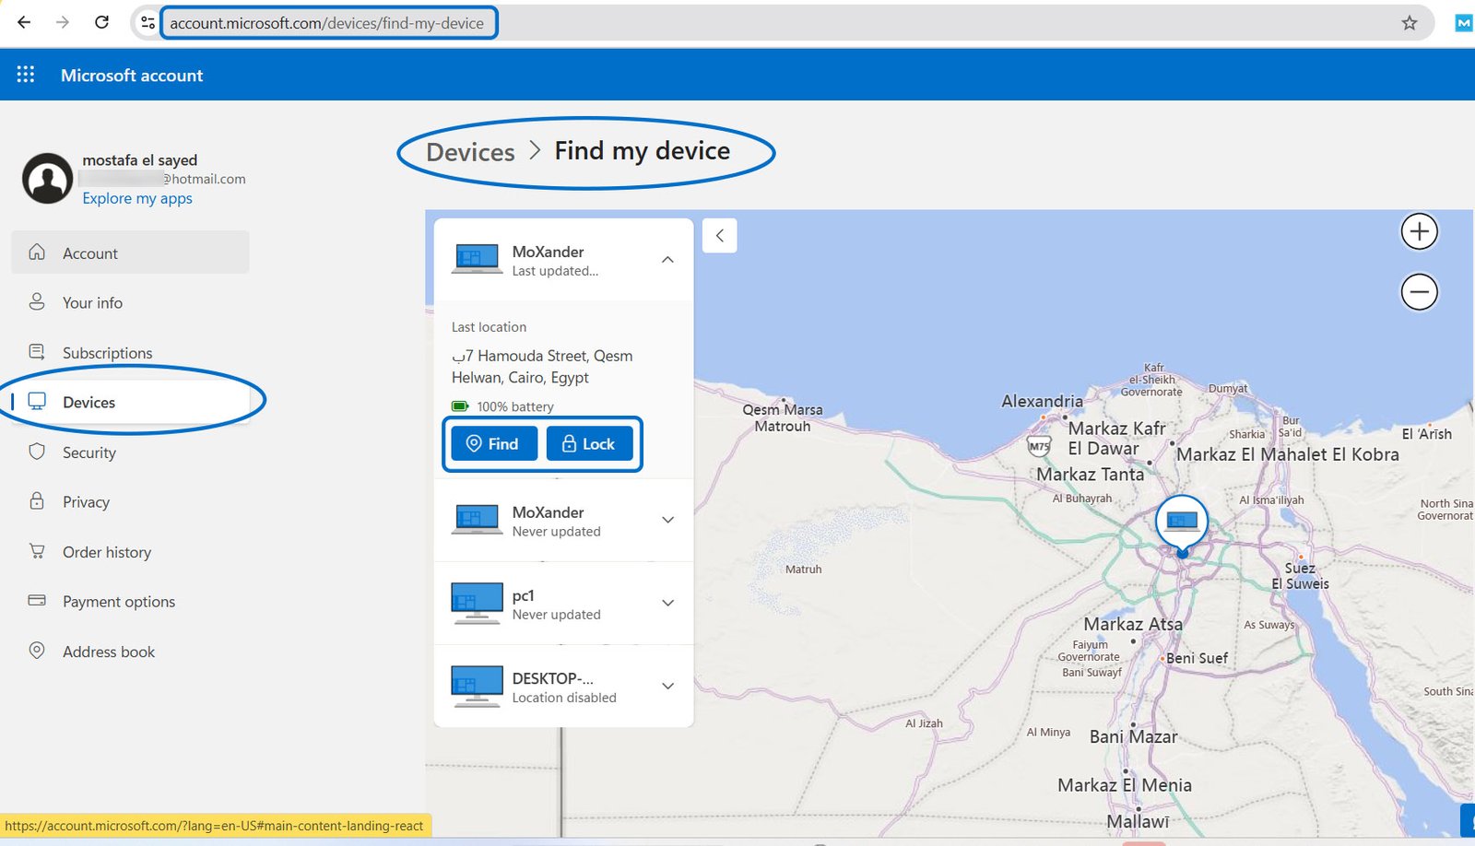Bookmark this page with the star
1475x846 pixels.
pyautogui.click(x=1410, y=23)
